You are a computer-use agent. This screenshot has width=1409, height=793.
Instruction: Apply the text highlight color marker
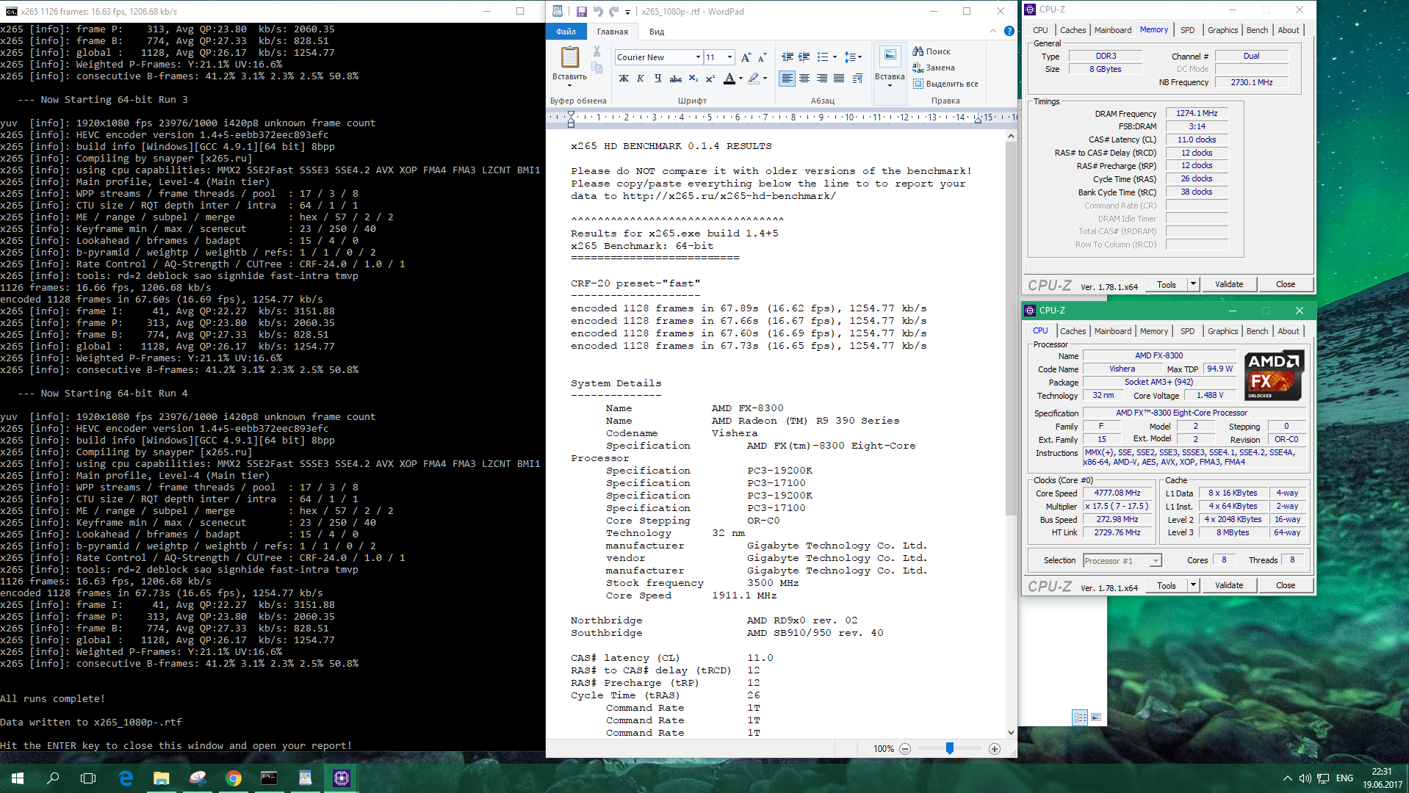click(x=754, y=79)
